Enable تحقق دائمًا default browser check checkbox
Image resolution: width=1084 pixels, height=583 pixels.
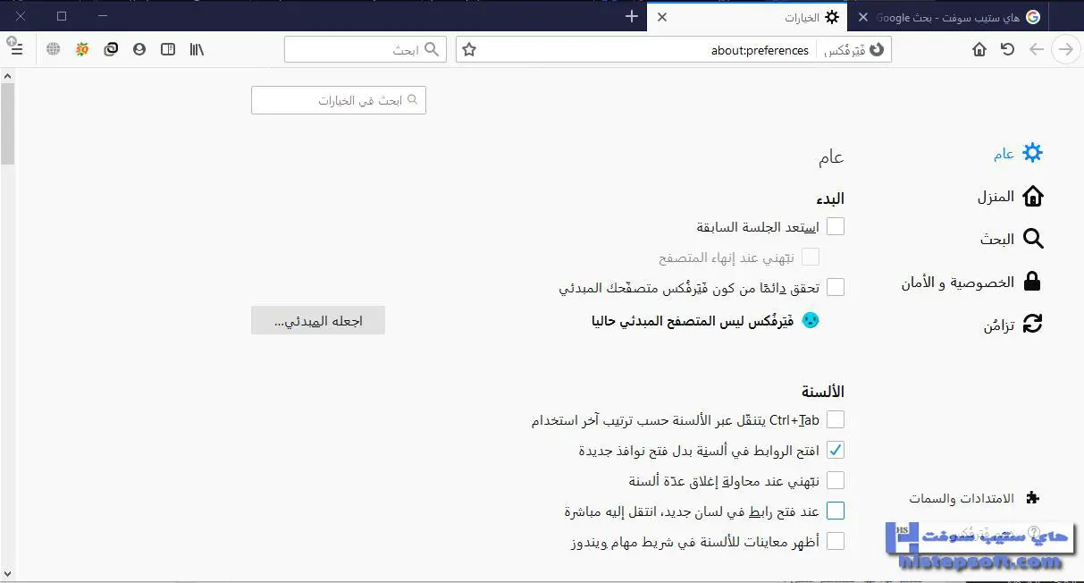[836, 287]
